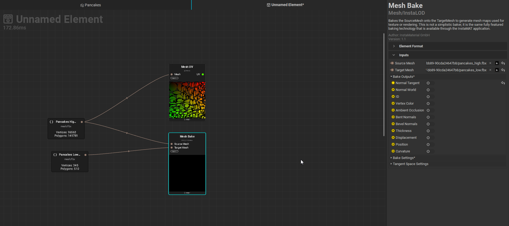Browse for a Source Mesh file
This screenshot has width=509, height=226.
click(x=497, y=63)
